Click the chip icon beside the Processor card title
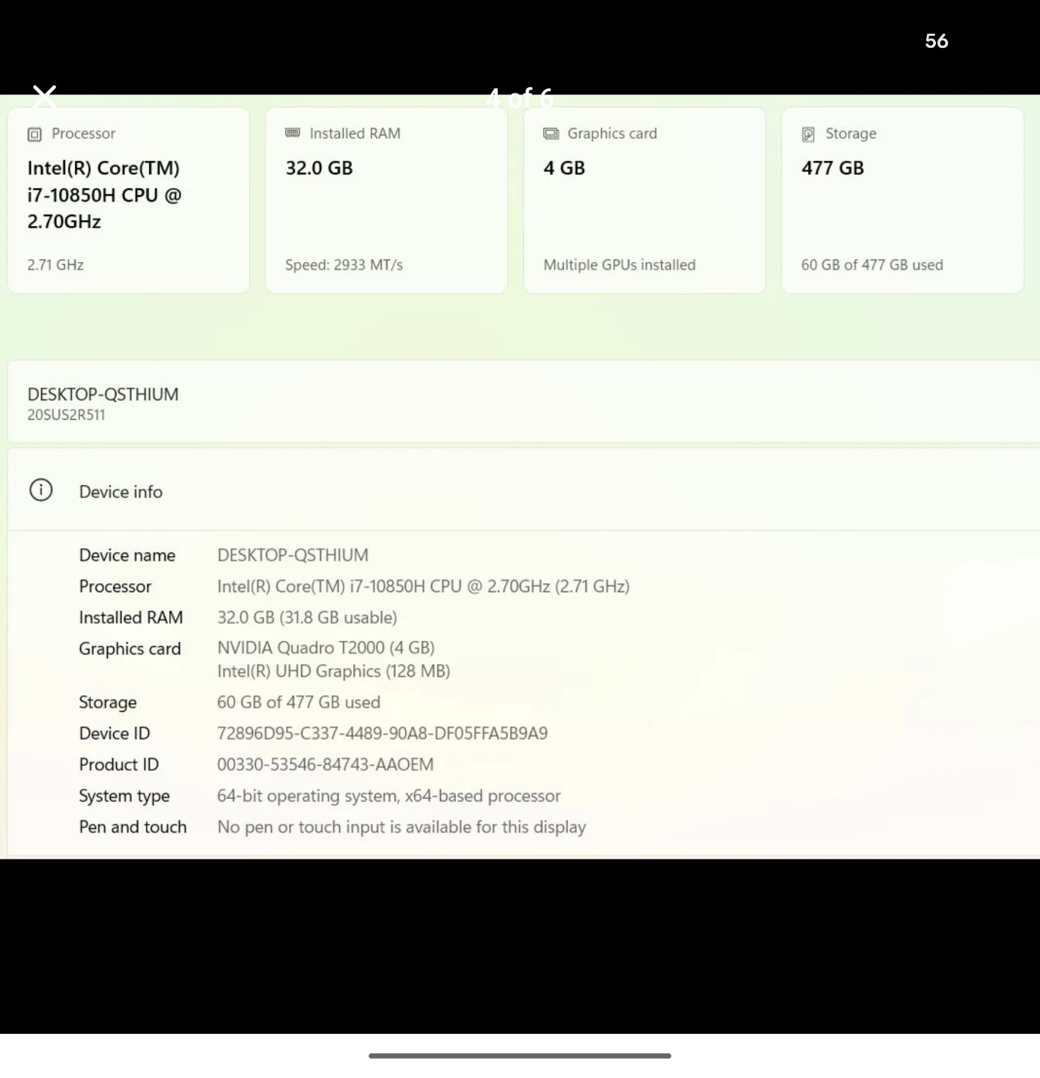 point(34,135)
